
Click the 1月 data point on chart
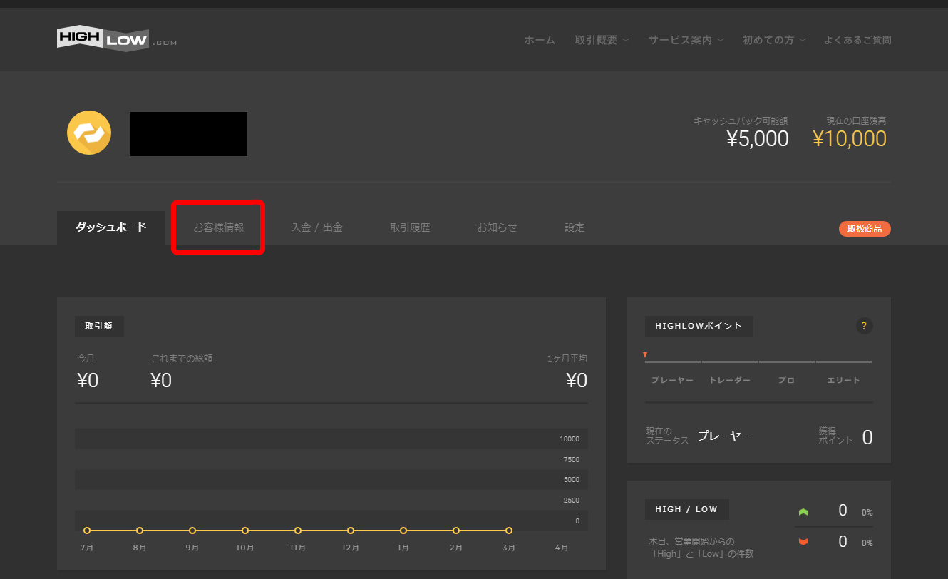403,531
